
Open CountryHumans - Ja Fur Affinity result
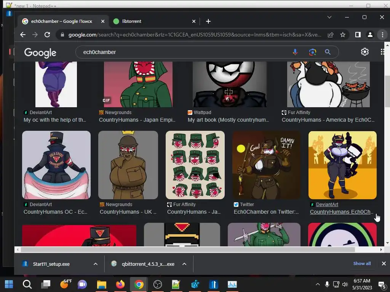(194, 212)
